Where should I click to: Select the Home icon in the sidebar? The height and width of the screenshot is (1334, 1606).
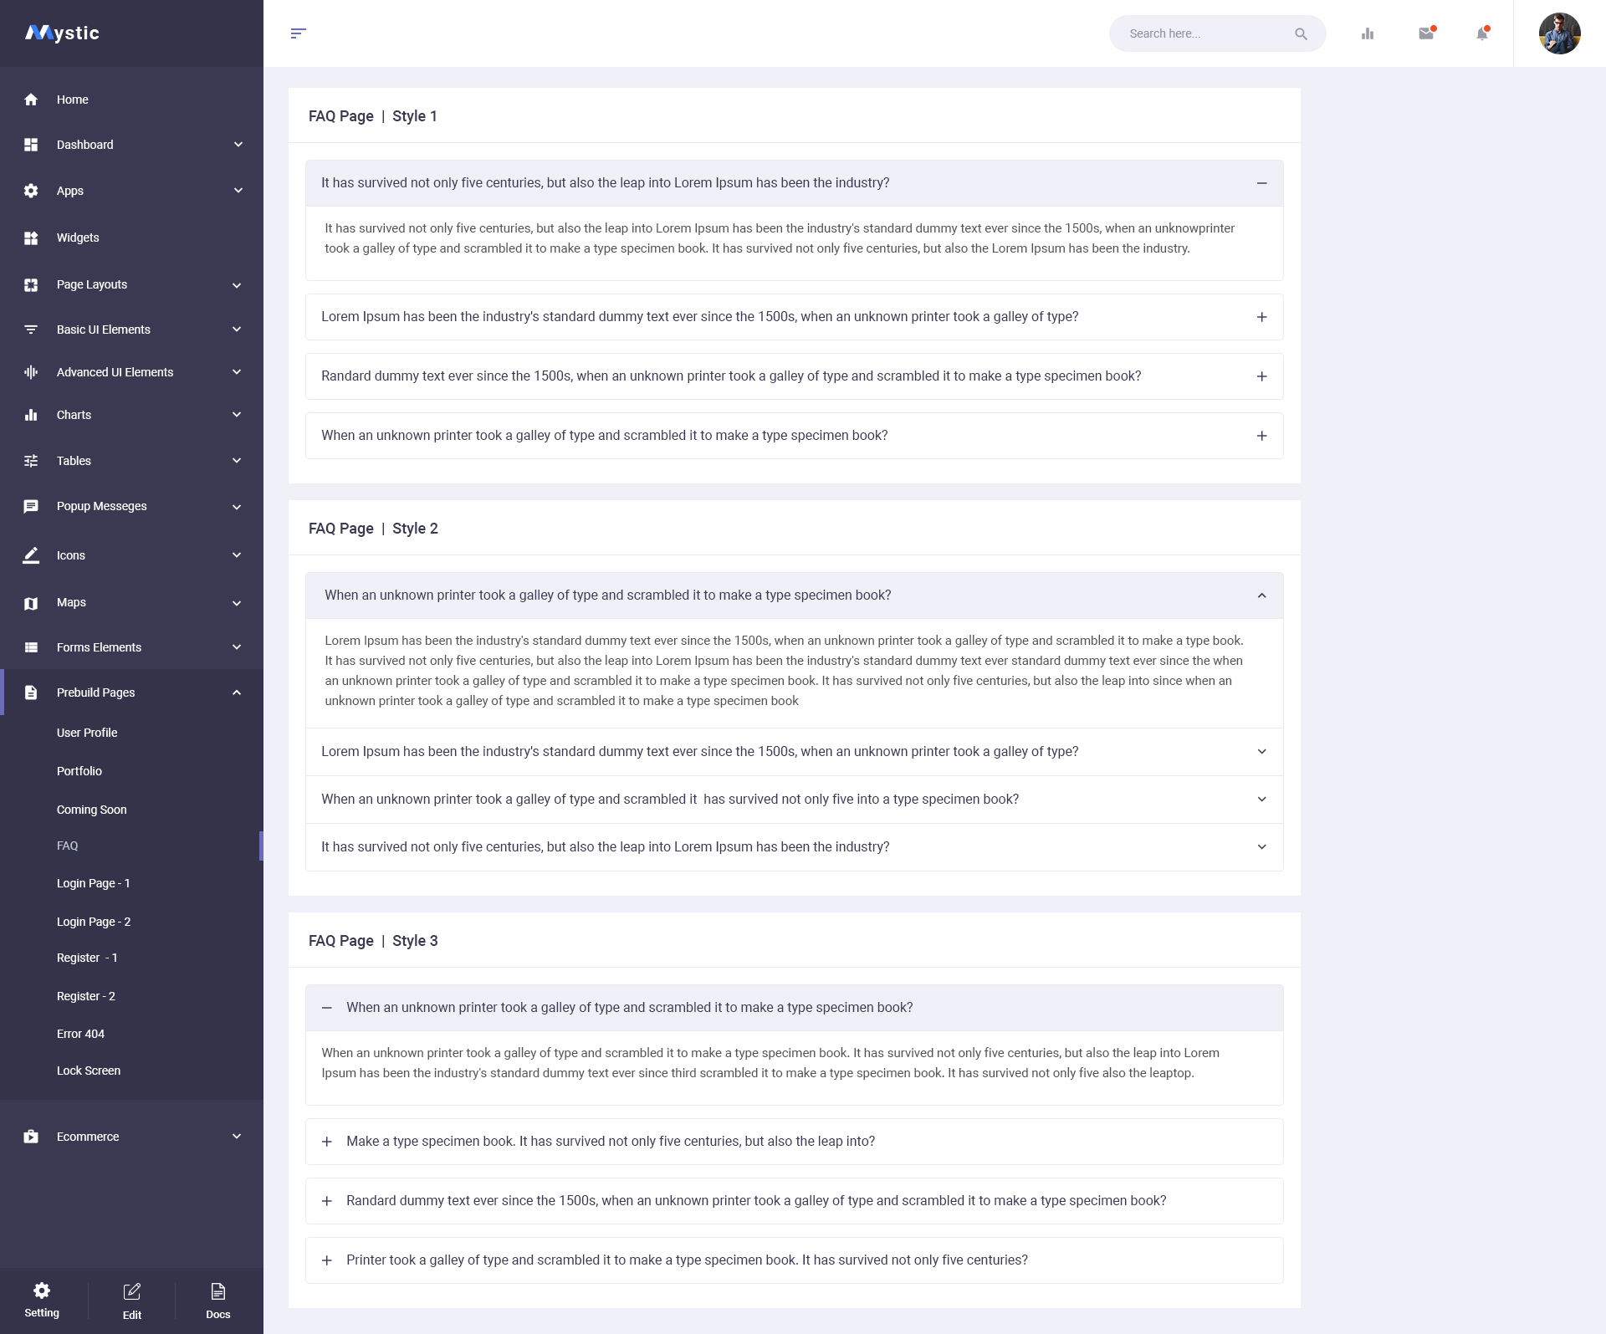click(31, 99)
